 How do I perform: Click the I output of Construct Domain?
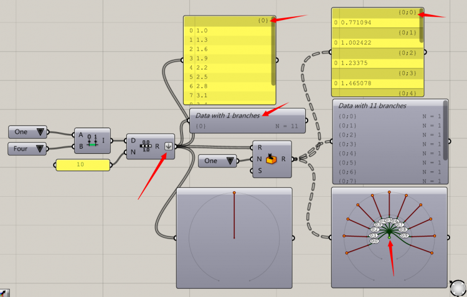[103, 140]
